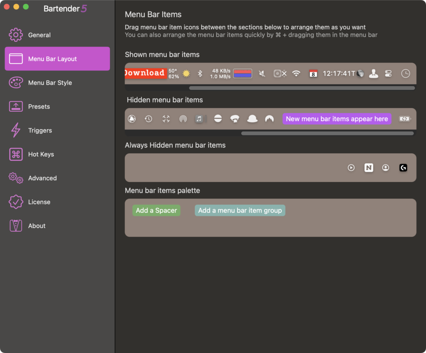This screenshot has height=353, width=426.
Task: Click the Add a Spacer button
Action: click(156, 211)
